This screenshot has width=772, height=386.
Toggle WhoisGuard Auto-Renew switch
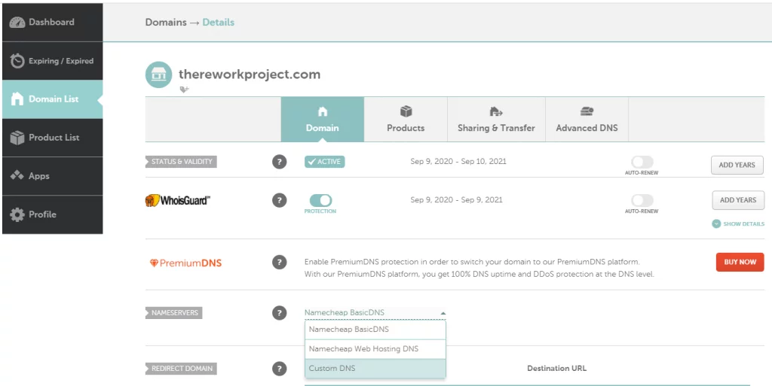tap(642, 200)
